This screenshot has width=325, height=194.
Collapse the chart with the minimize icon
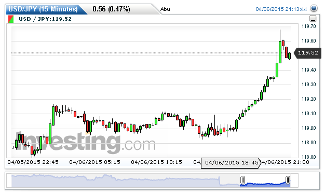[x=313, y=19]
